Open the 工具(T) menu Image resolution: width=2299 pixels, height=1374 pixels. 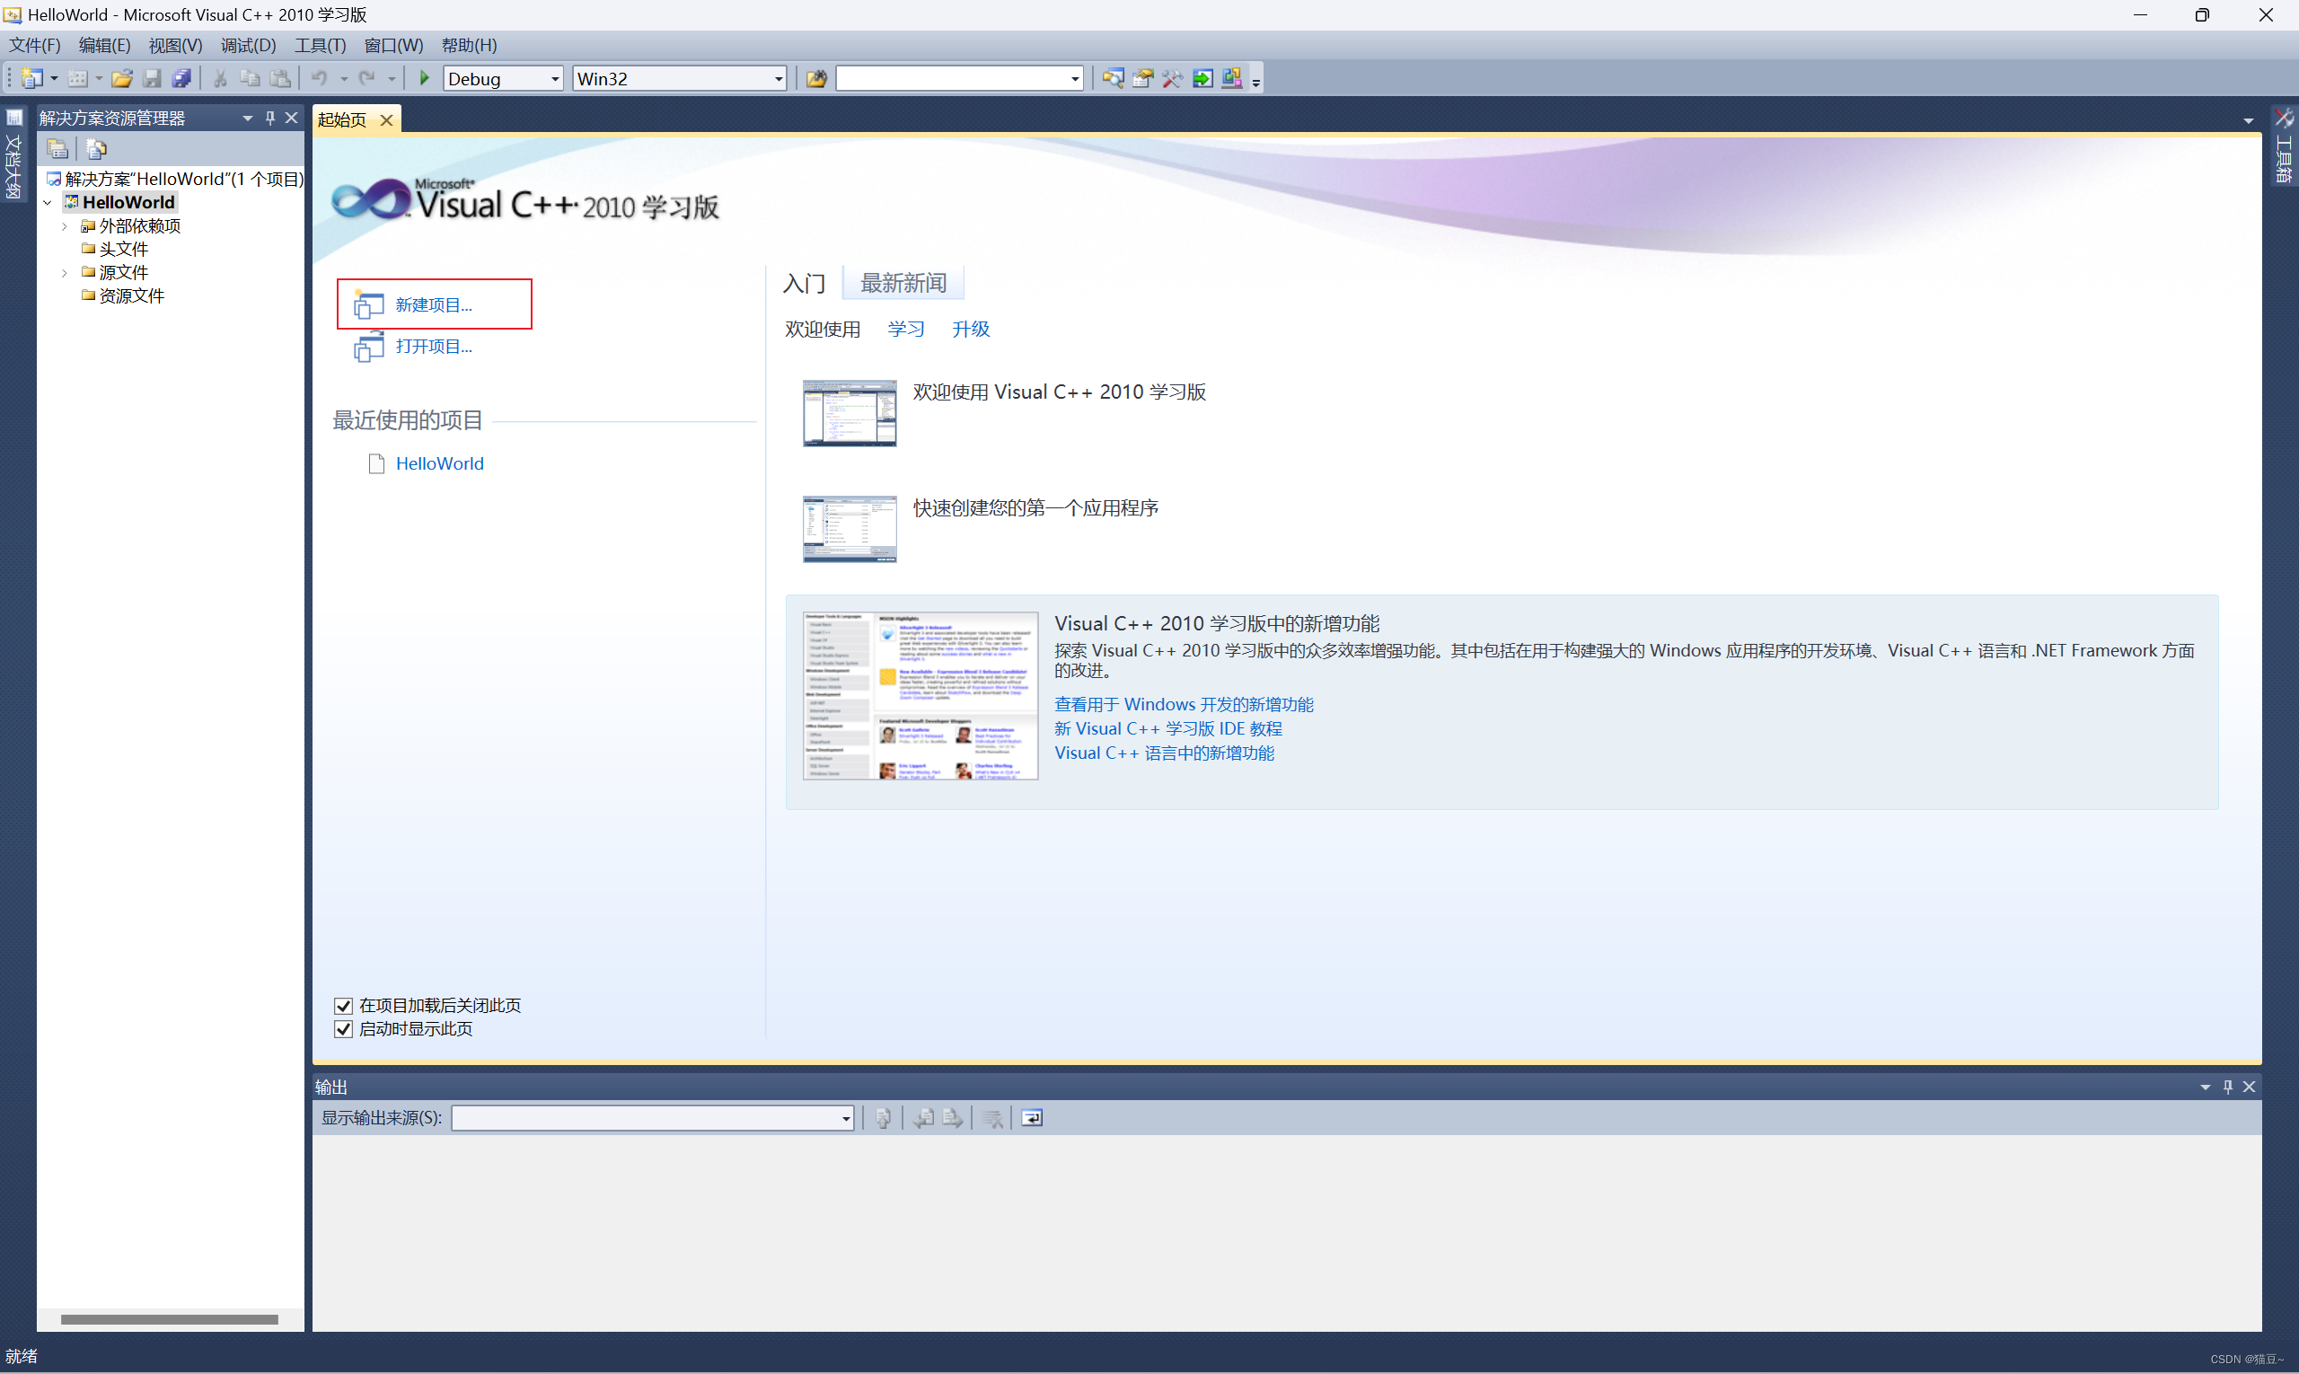(320, 44)
